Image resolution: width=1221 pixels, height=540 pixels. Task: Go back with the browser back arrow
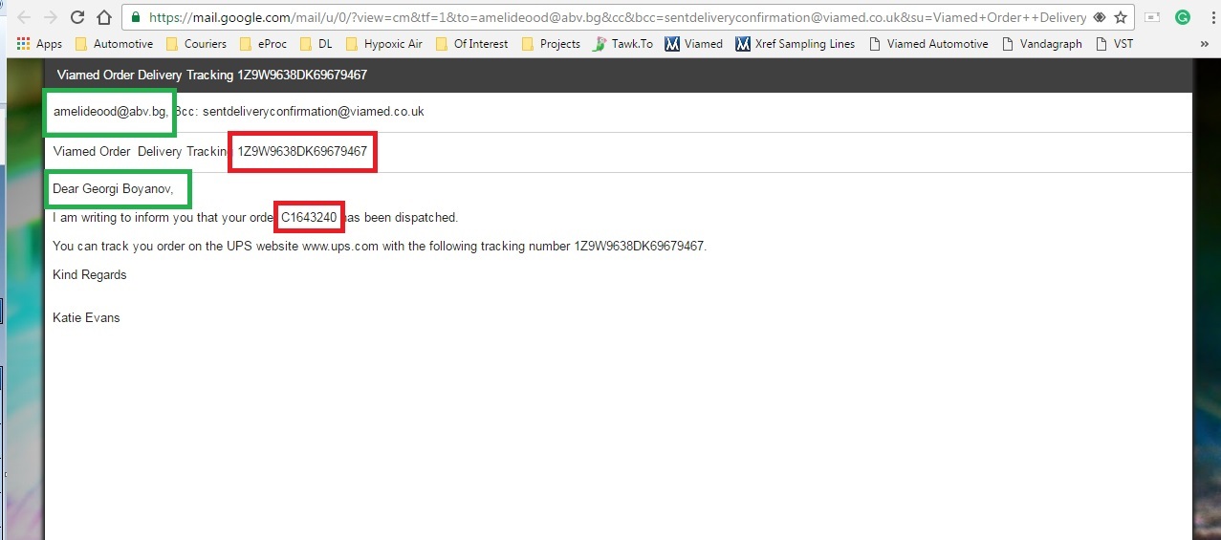[24, 17]
